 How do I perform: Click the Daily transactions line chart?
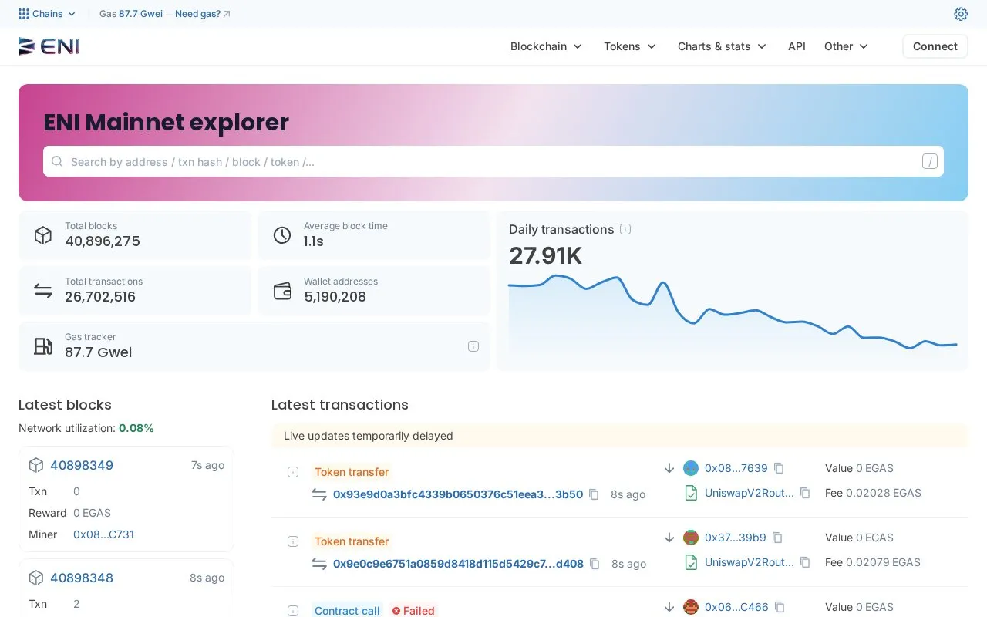click(733, 312)
